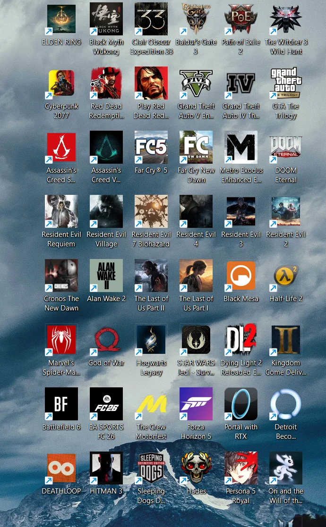Select Dying Light 2 Reloaded Edition icon
The image size is (326, 527).
click(241, 340)
